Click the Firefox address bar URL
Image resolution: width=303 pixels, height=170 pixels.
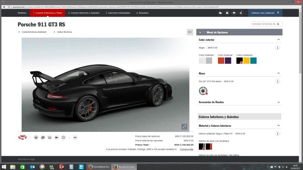(x=115, y=7)
